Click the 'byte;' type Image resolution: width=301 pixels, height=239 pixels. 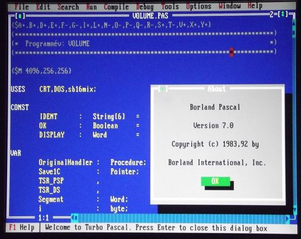pyautogui.click(x=119, y=208)
